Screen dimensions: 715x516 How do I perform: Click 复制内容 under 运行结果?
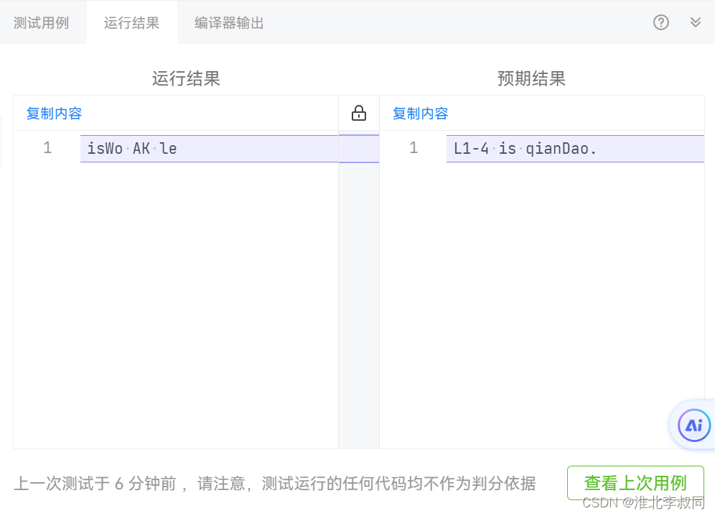(x=54, y=114)
